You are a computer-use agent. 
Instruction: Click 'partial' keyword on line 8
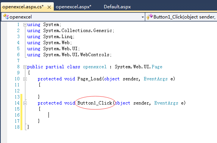[55, 67]
